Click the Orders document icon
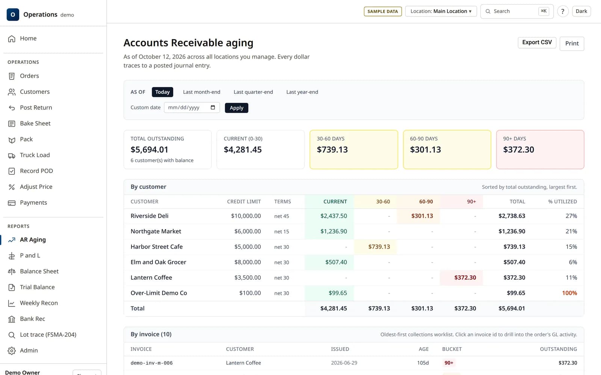Screen dimensions: 601x375 click(12, 76)
